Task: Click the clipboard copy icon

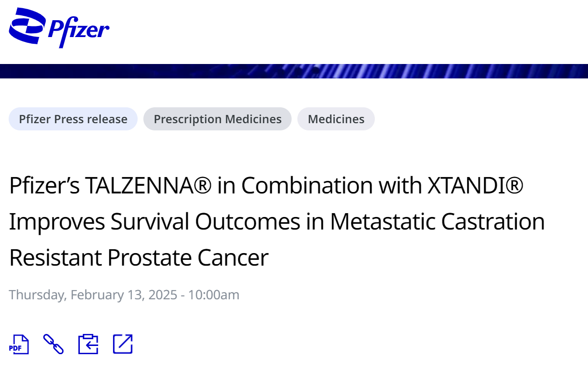Action: pos(88,344)
